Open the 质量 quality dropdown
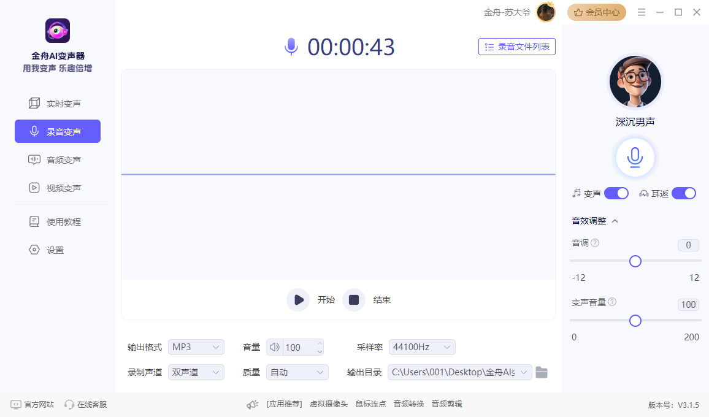Viewport: 709px width, 417px height. (x=297, y=372)
